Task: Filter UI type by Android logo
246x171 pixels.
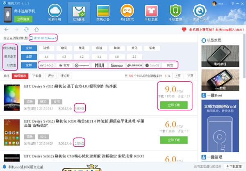Action: tap(47, 65)
